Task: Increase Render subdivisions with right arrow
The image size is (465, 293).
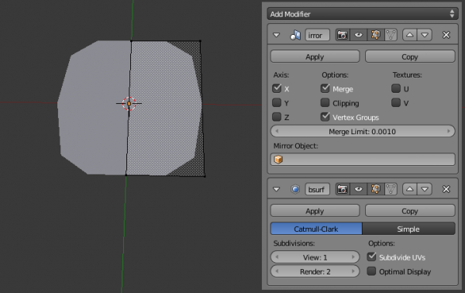Action: (353, 271)
